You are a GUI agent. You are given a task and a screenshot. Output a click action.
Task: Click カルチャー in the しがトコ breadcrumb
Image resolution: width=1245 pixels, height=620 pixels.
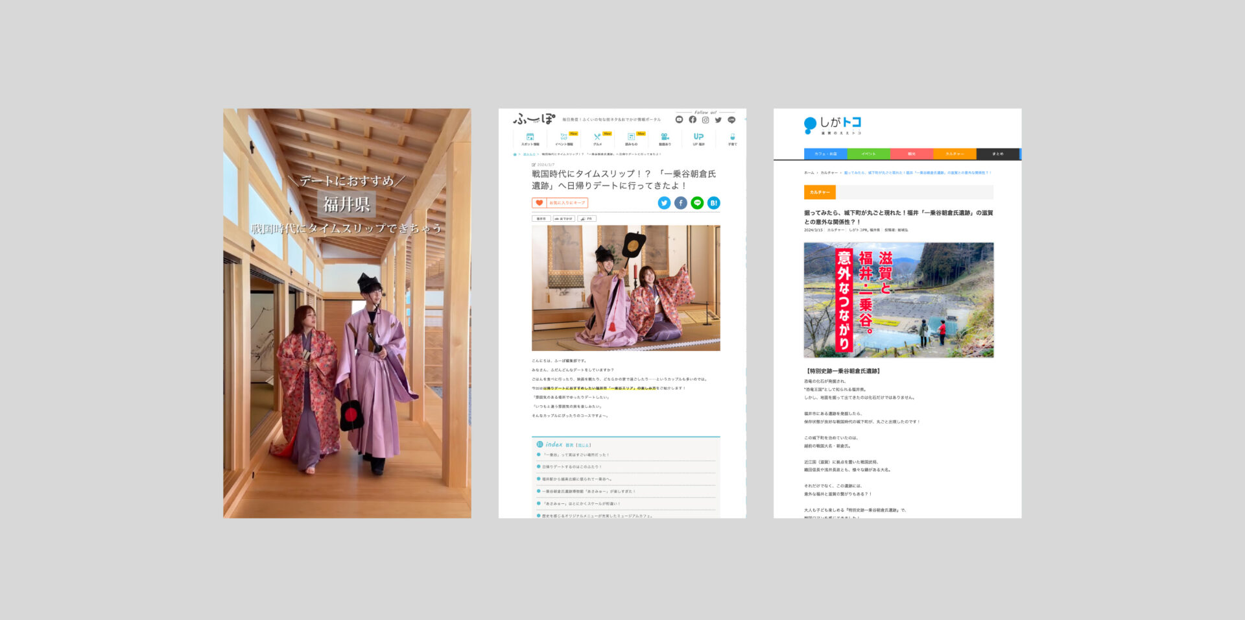point(829,173)
